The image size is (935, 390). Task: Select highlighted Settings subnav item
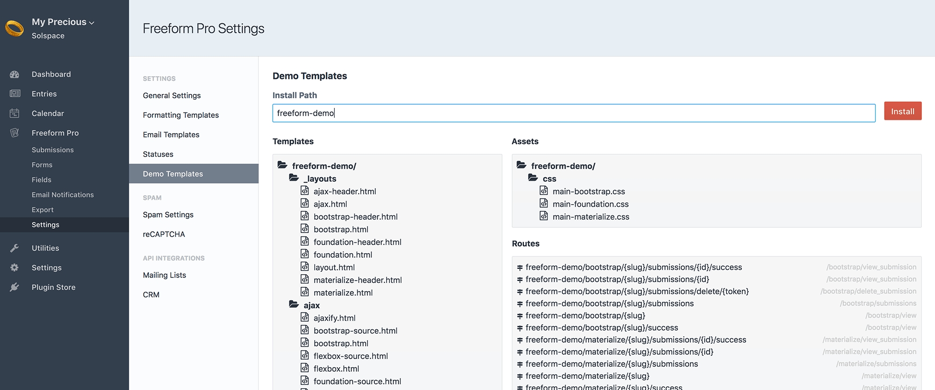click(x=65, y=225)
